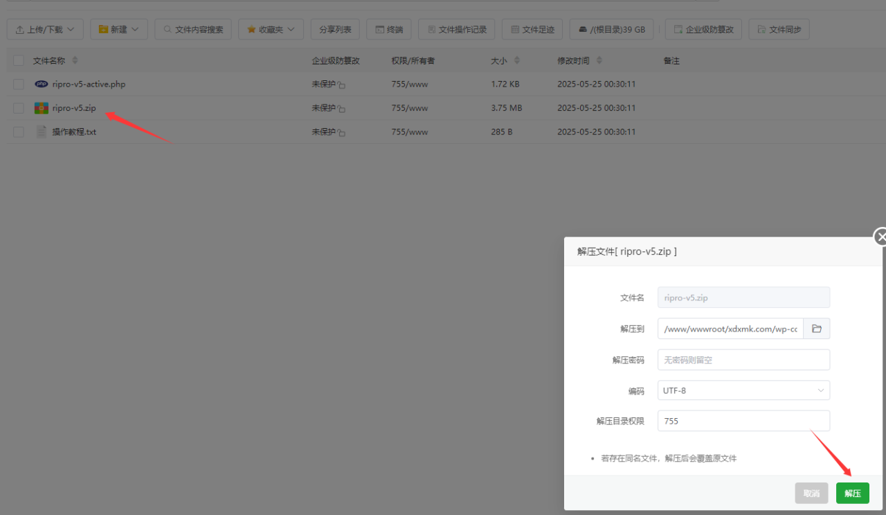Image resolution: width=886 pixels, height=515 pixels.
Task: Close the 解压文件 dialog
Action: point(880,237)
